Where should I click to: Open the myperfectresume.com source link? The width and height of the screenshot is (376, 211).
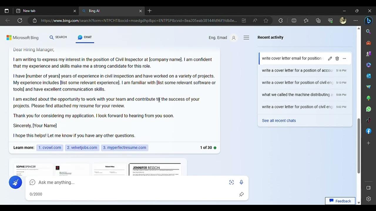coord(125,148)
